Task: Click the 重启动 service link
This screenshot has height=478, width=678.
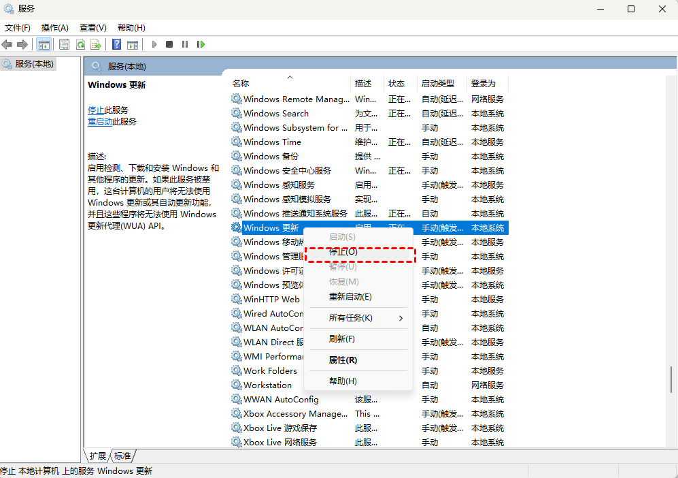Action: (x=100, y=122)
